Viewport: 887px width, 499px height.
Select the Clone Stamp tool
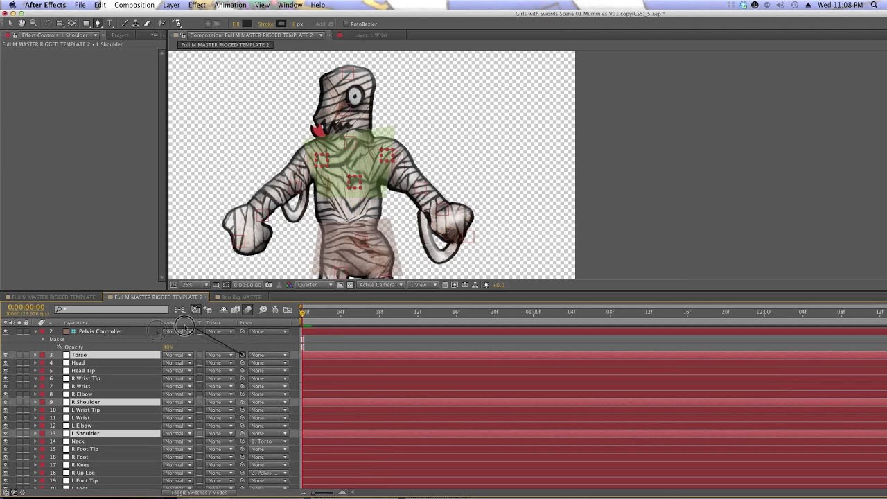coord(135,24)
